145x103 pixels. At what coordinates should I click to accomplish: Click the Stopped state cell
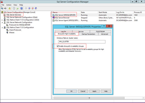coord(84,18)
